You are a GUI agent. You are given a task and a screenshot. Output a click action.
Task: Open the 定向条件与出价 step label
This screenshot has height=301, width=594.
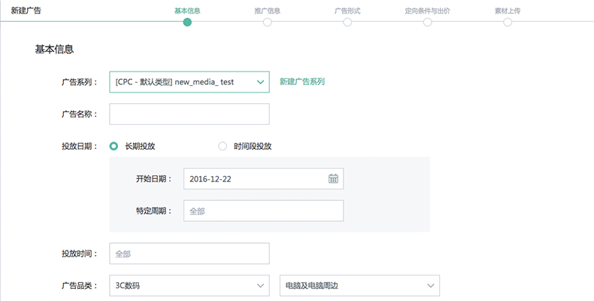click(x=427, y=11)
